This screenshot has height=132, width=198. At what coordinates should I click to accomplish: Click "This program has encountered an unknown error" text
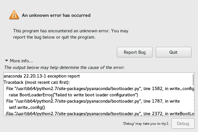71,31
